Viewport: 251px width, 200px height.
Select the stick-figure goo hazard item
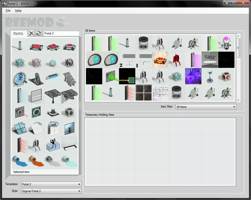pos(53,145)
